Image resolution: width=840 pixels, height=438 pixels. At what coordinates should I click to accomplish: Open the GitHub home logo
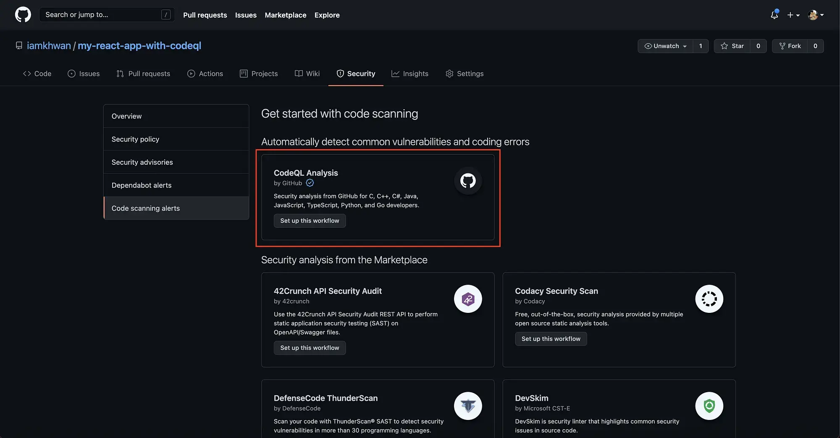click(23, 15)
